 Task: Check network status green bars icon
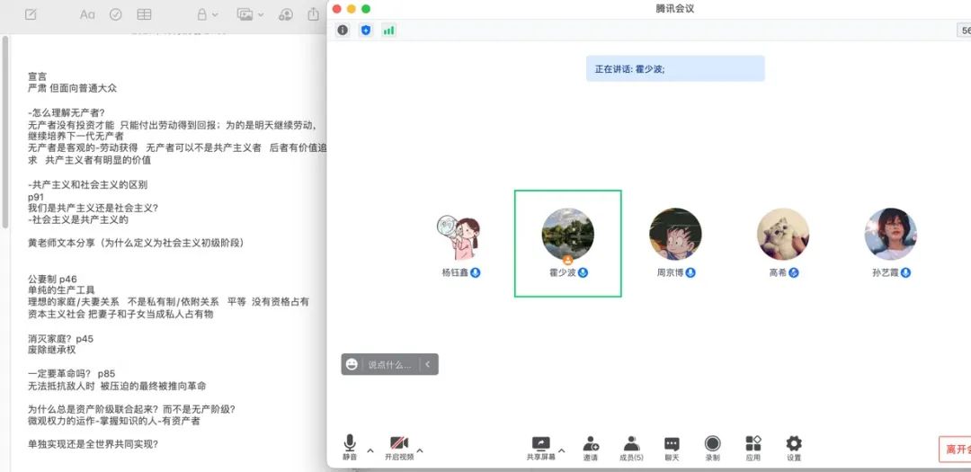388,31
